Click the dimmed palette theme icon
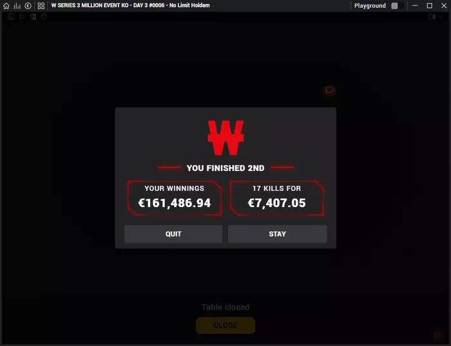Image resolution: width=451 pixels, height=346 pixels. tap(44, 17)
